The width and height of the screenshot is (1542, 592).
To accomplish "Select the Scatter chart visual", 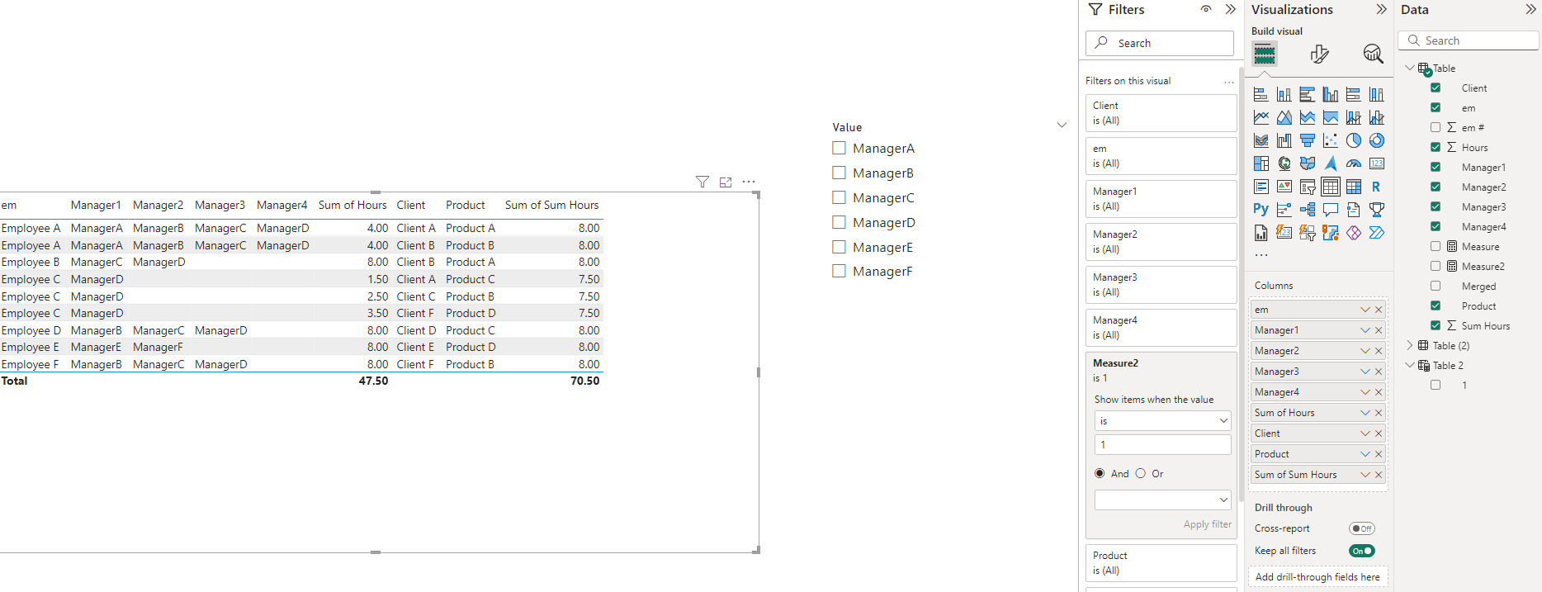I will tap(1330, 140).
